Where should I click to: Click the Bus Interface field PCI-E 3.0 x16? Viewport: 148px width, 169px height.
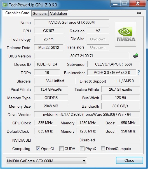112,73
